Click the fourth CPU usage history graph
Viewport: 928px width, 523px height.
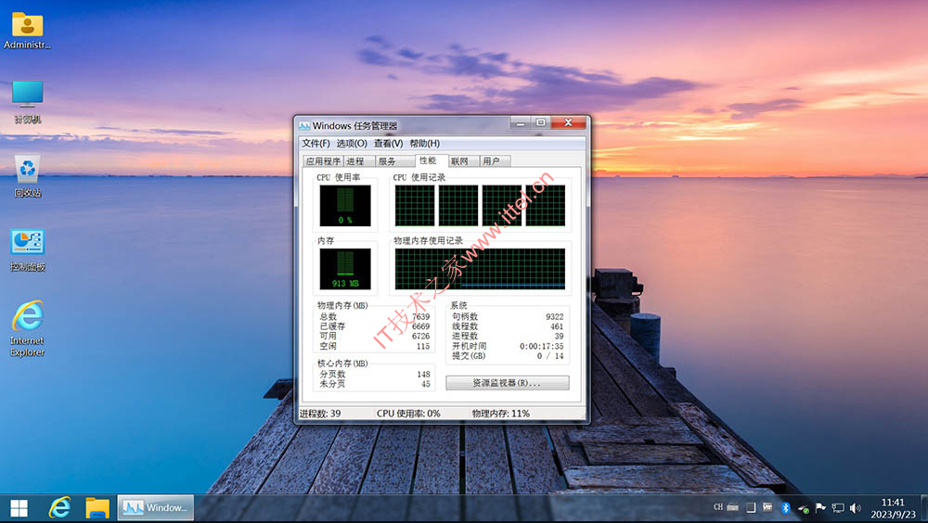pos(545,205)
